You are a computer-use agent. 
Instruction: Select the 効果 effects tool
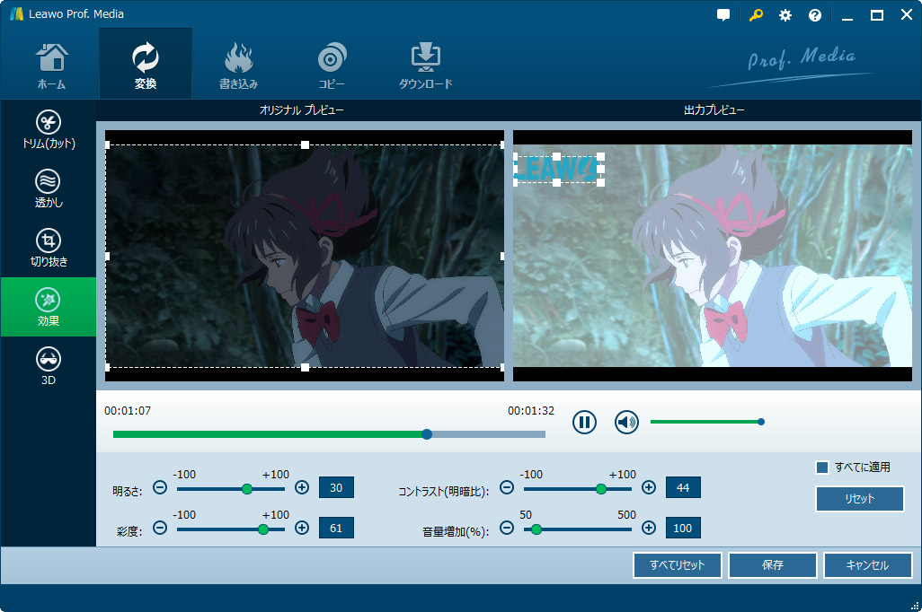(49, 307)
